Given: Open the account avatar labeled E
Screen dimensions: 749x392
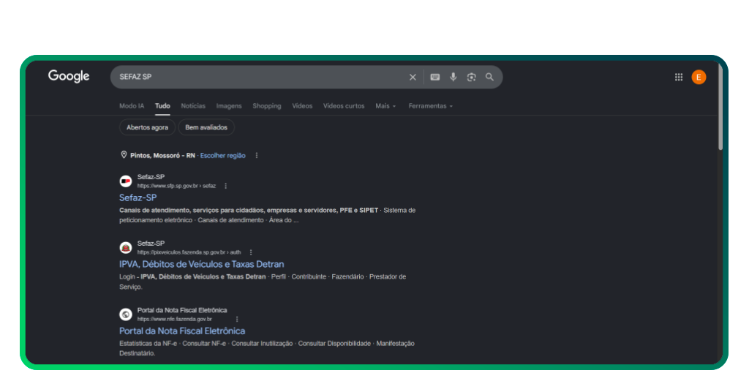Looking at the screenshot, I should click(699, 77).
